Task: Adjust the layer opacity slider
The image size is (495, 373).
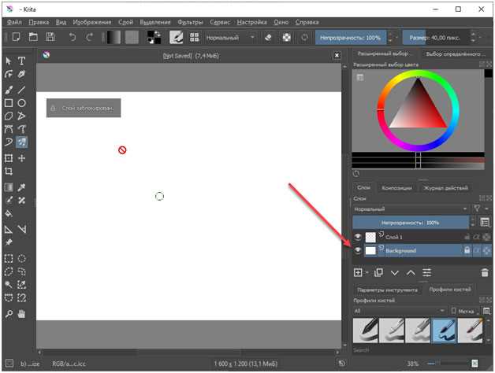Action: [x=411, y=223]
